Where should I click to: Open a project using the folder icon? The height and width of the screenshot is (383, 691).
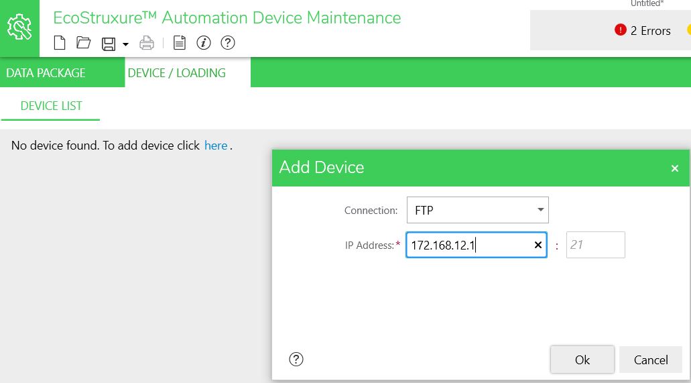[83, 43]
